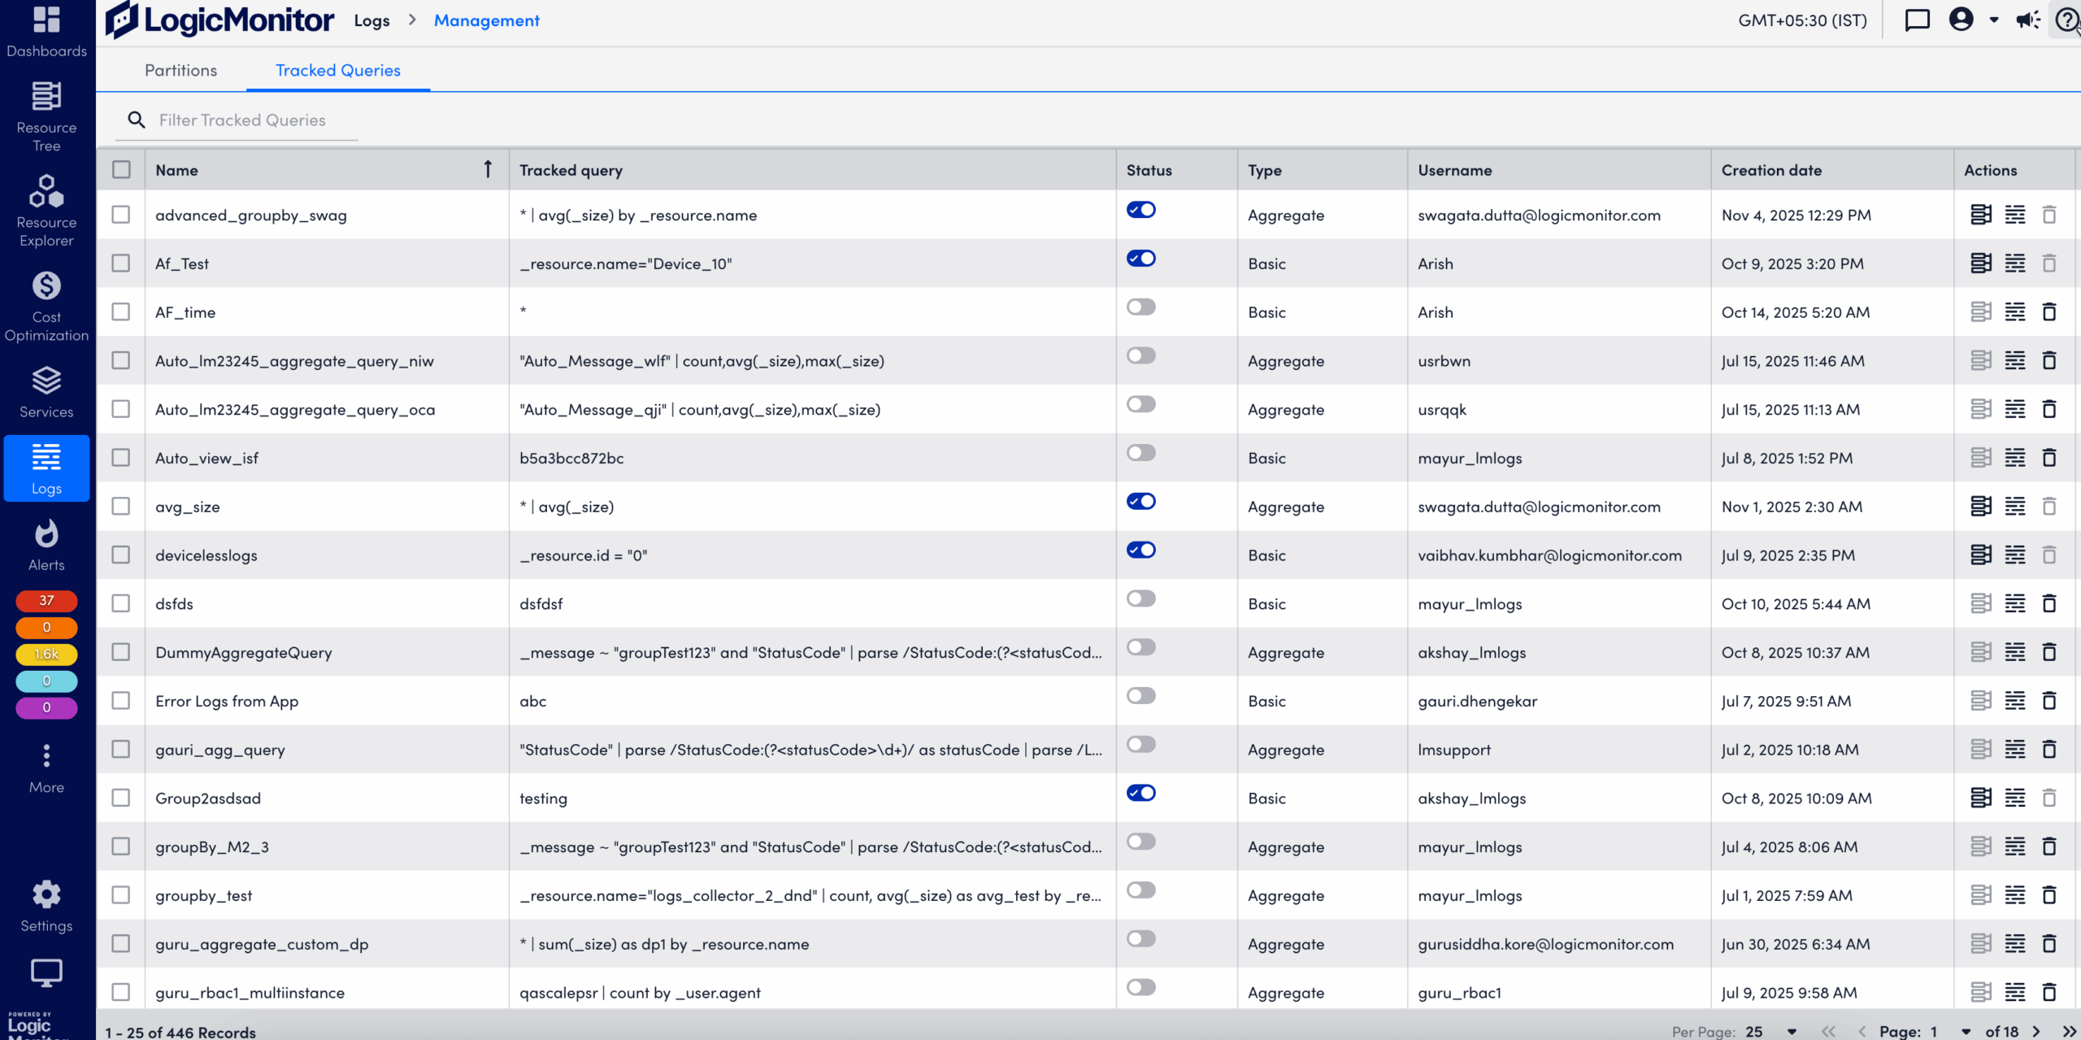The image size is (2081, 1040).
Task: Open Settings from the sidebar
Action: (46, 903)
